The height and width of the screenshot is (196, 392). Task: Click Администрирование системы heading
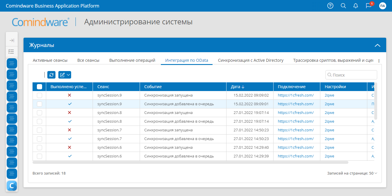[138, 22]
